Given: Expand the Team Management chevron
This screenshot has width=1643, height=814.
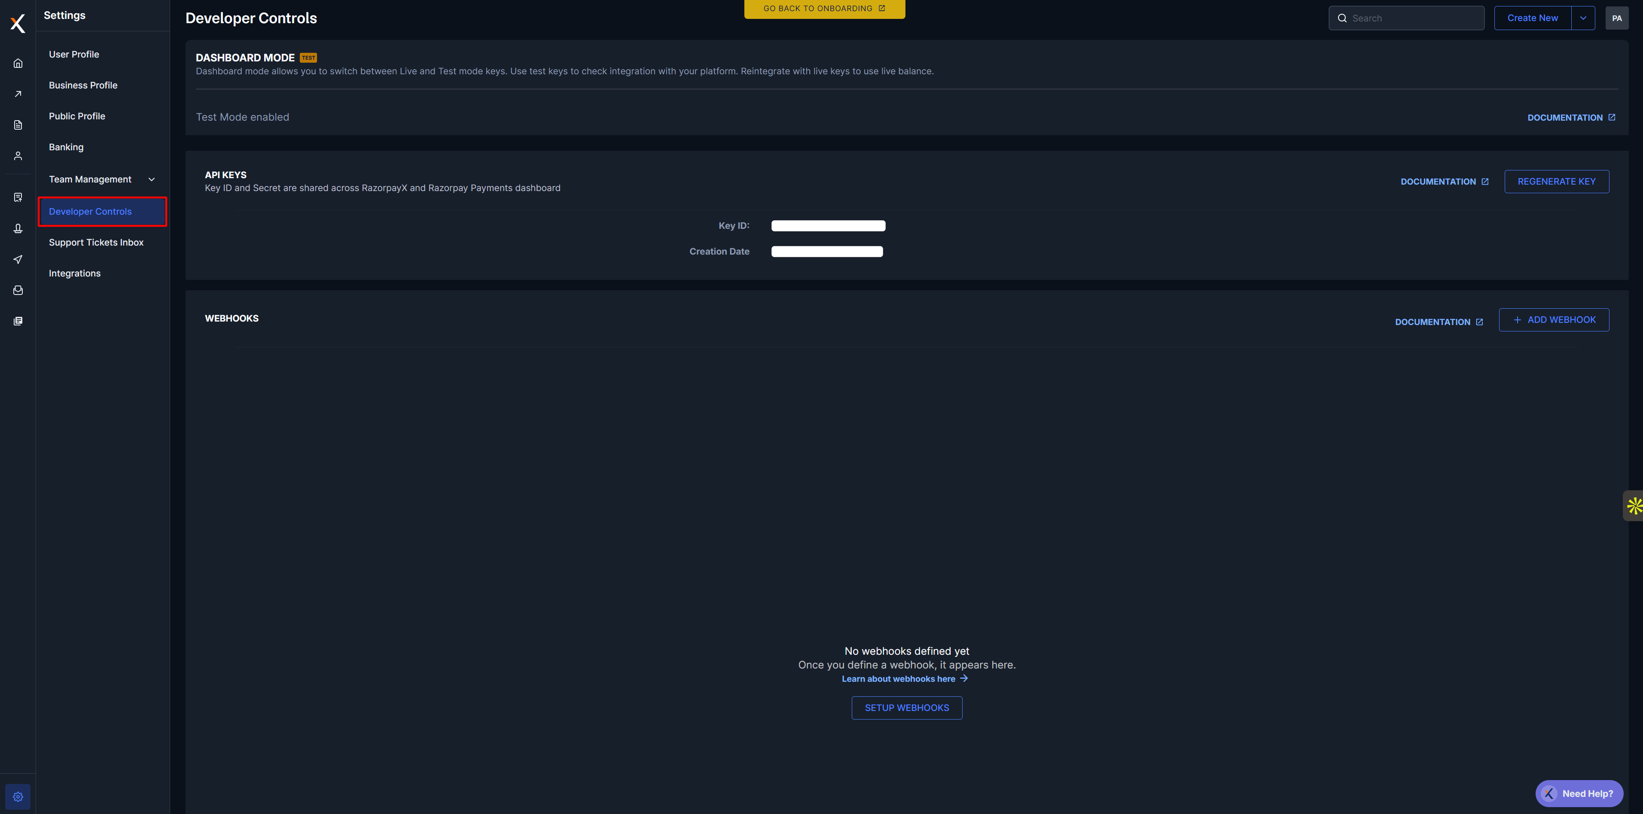Looking at the screenshot, I should (x=152, y=180).
